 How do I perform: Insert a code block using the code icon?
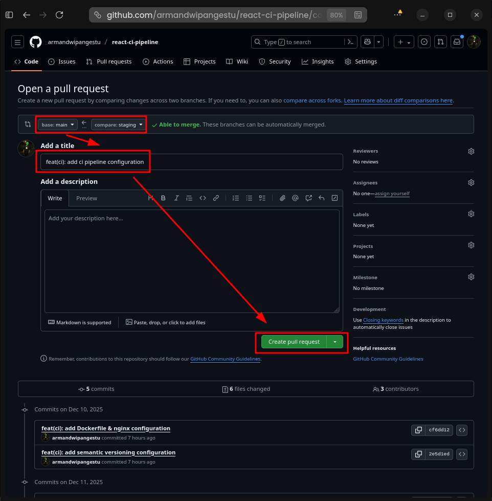pos(203,198)
